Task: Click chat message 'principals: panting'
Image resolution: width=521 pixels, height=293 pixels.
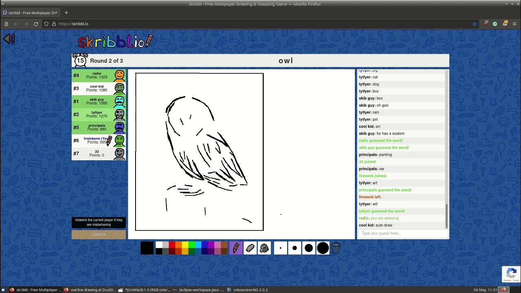Action: point(375,155)
